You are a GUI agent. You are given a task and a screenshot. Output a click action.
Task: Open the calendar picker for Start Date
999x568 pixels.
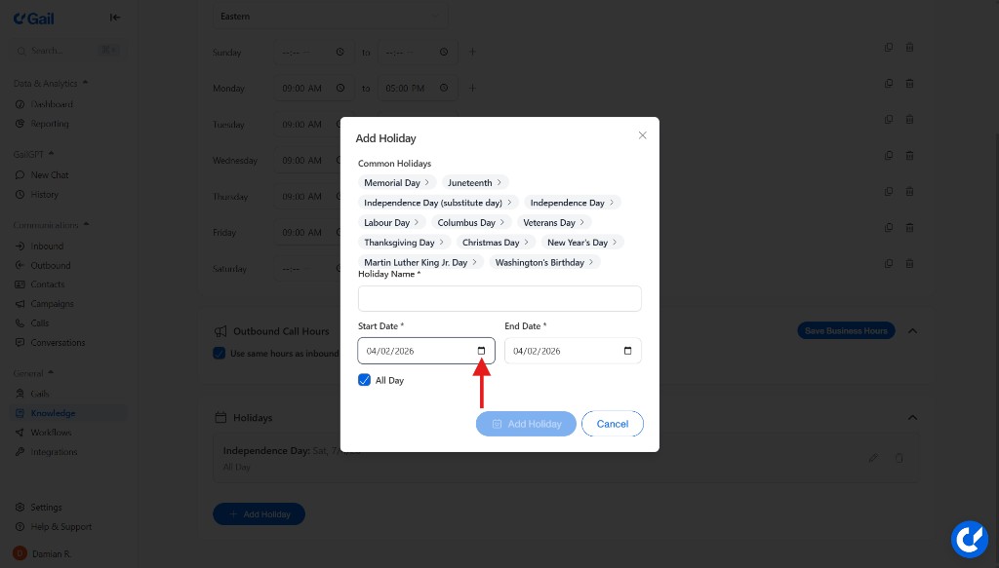[x=480, y=351]
